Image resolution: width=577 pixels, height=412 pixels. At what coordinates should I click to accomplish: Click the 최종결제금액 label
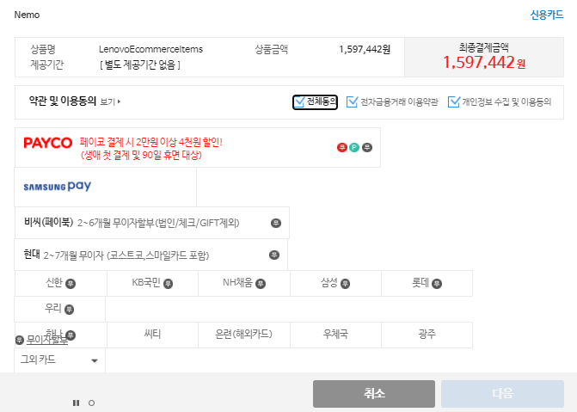pyautogui.click(x=484, y=47)
